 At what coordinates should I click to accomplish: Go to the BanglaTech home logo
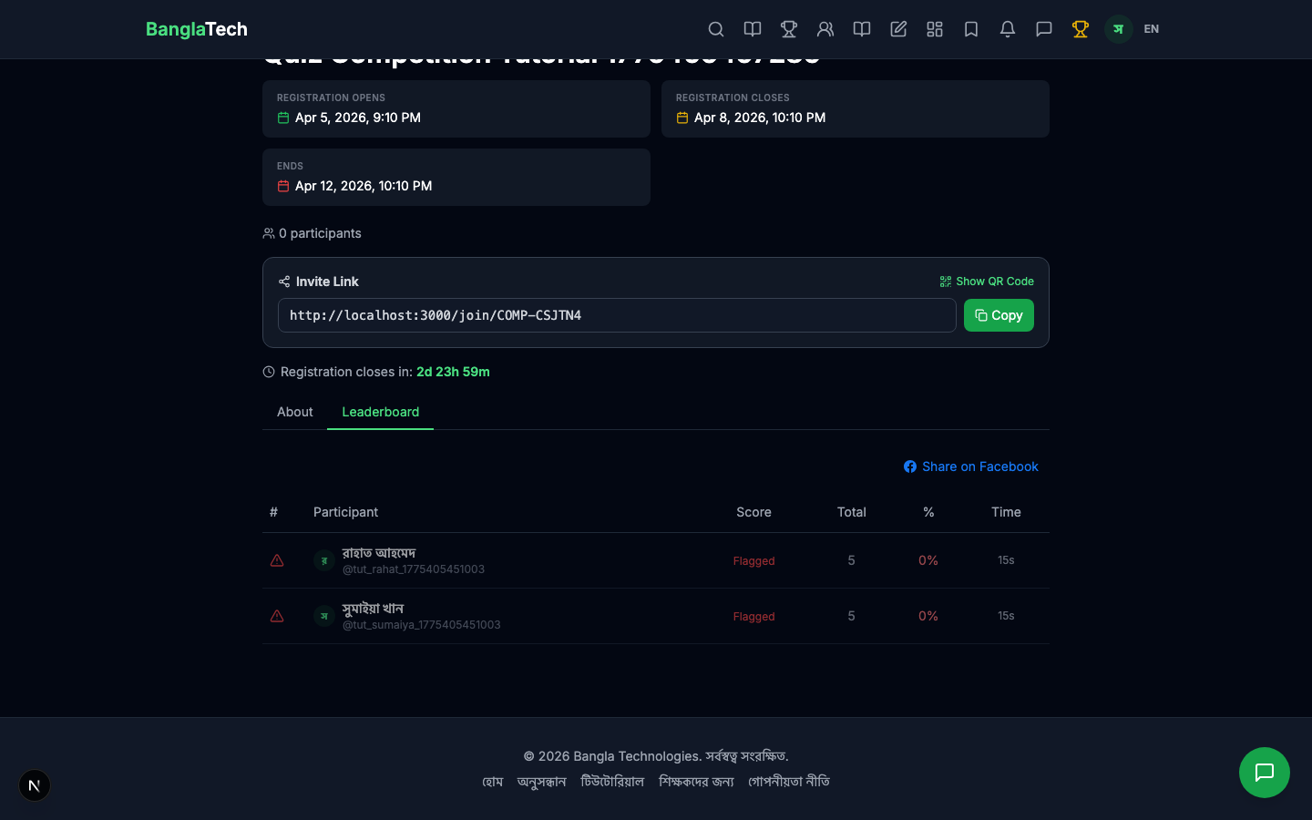197,29
